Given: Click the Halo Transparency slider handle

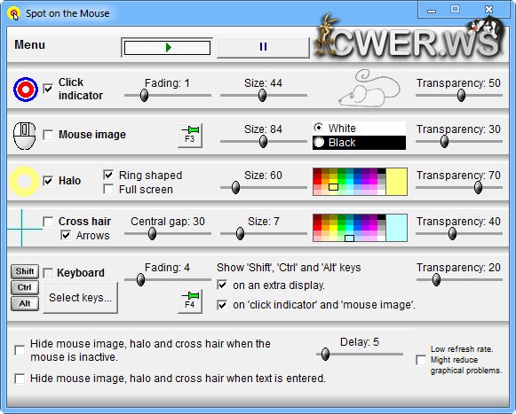Looking at the screenshot, I should (x=478, y=188).
